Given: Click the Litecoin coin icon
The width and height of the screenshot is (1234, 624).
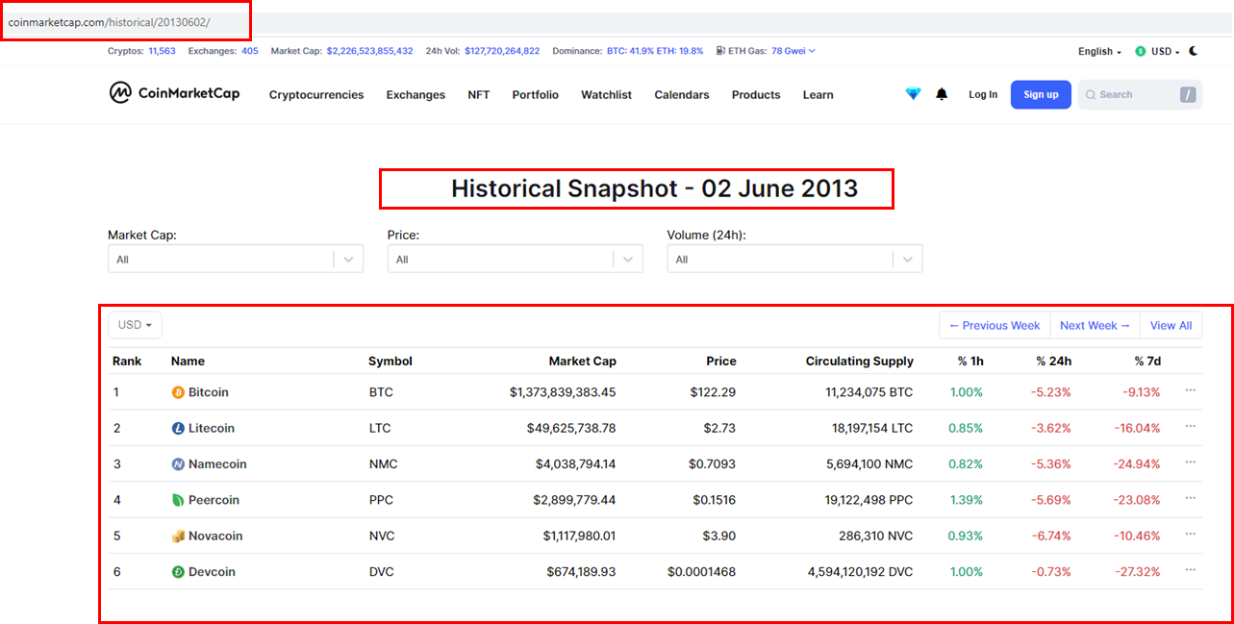Looking at the screenshot, I should 177,428.
